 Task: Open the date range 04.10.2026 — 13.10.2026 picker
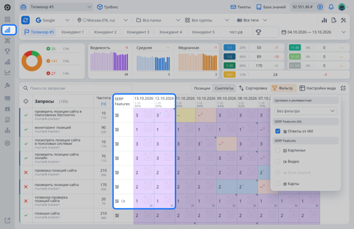tap(313, 32)
